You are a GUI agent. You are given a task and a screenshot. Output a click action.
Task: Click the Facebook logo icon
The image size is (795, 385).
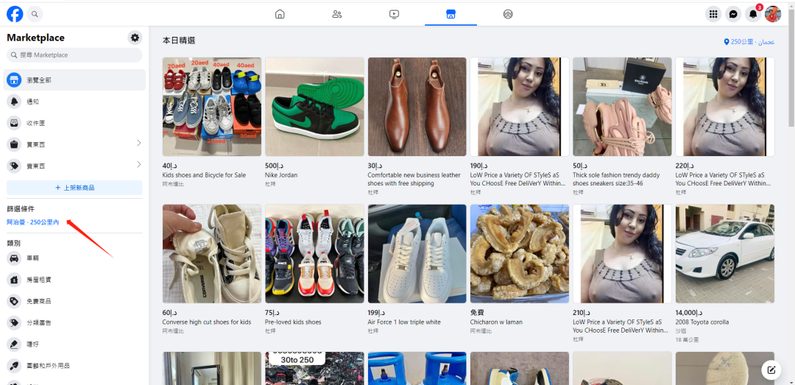coord(15,14)
